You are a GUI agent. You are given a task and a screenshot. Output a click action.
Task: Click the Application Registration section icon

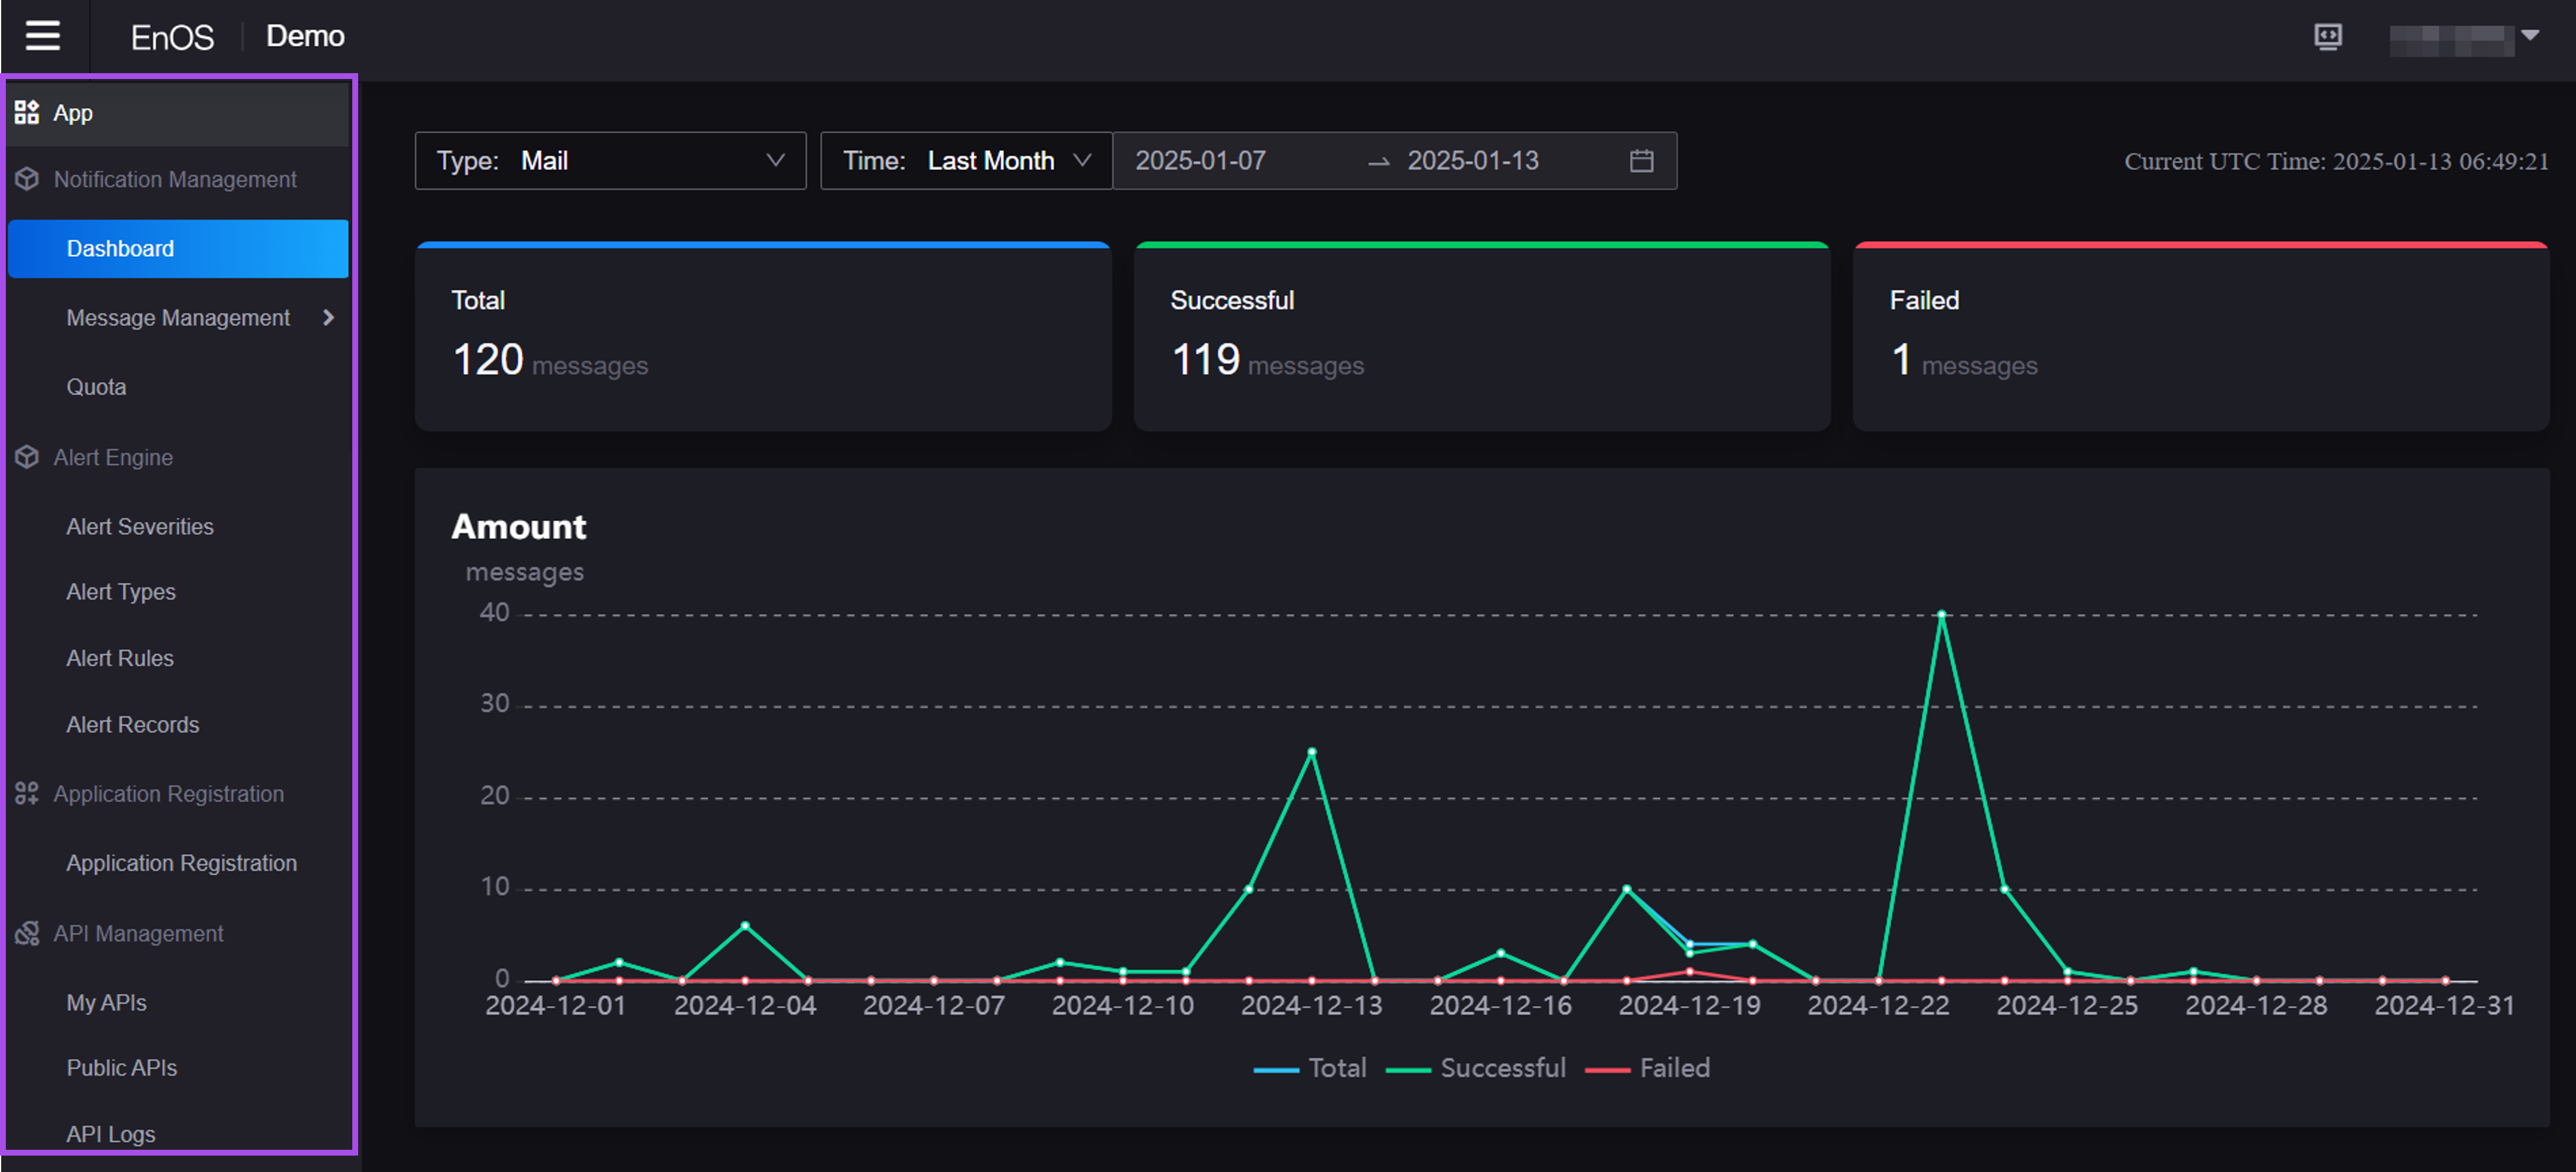click(27, 793)
